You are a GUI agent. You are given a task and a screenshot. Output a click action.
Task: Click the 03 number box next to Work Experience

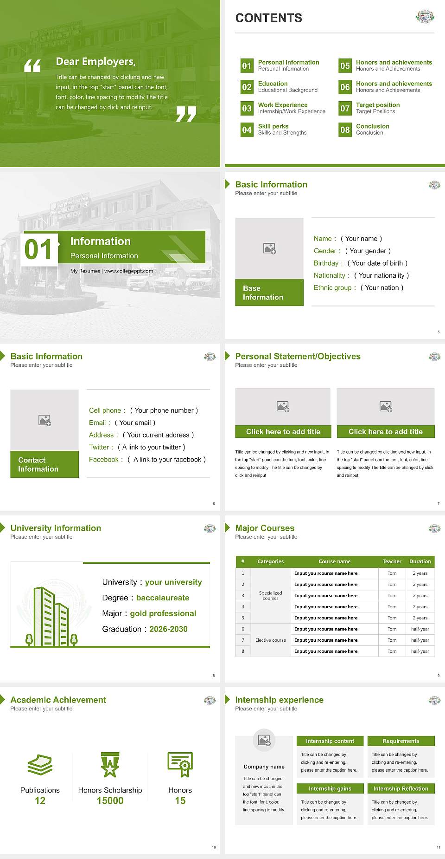point(247,108)
